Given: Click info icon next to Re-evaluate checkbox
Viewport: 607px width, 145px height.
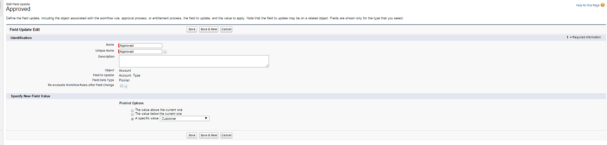Looking at the screenshot, I should (126, 86).
